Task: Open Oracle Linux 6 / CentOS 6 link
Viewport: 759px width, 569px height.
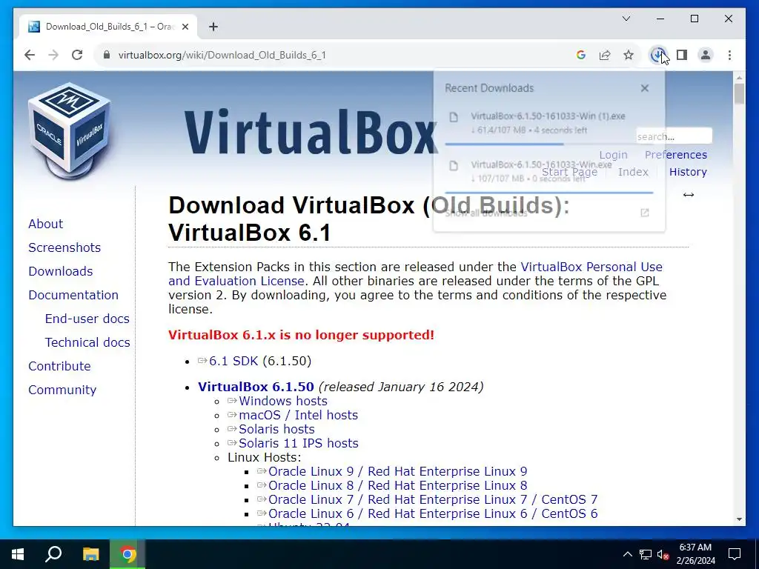Action: tap(433, 513)
